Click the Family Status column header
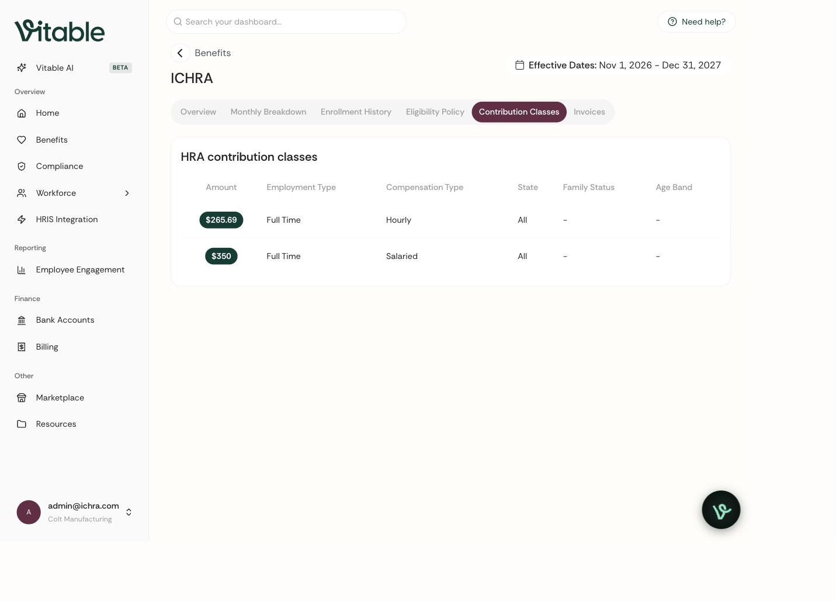Screen dimensions: 836x601 click(x=589, y=187)
